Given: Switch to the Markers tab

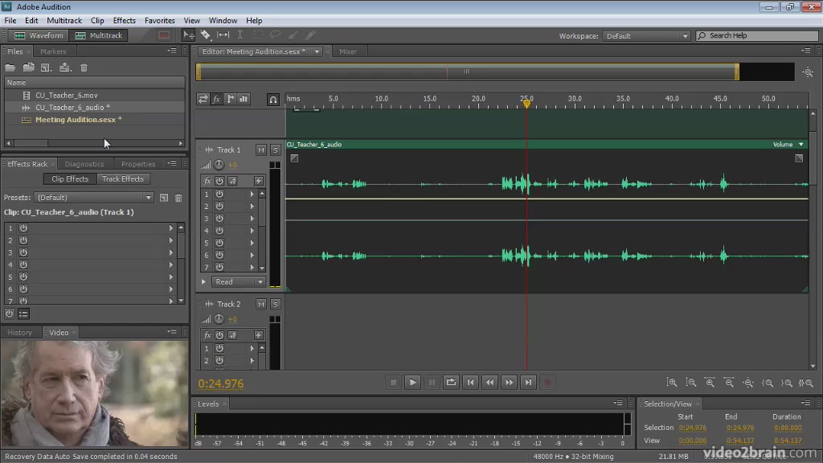Looking at the screenshot, I should point(54,51).
